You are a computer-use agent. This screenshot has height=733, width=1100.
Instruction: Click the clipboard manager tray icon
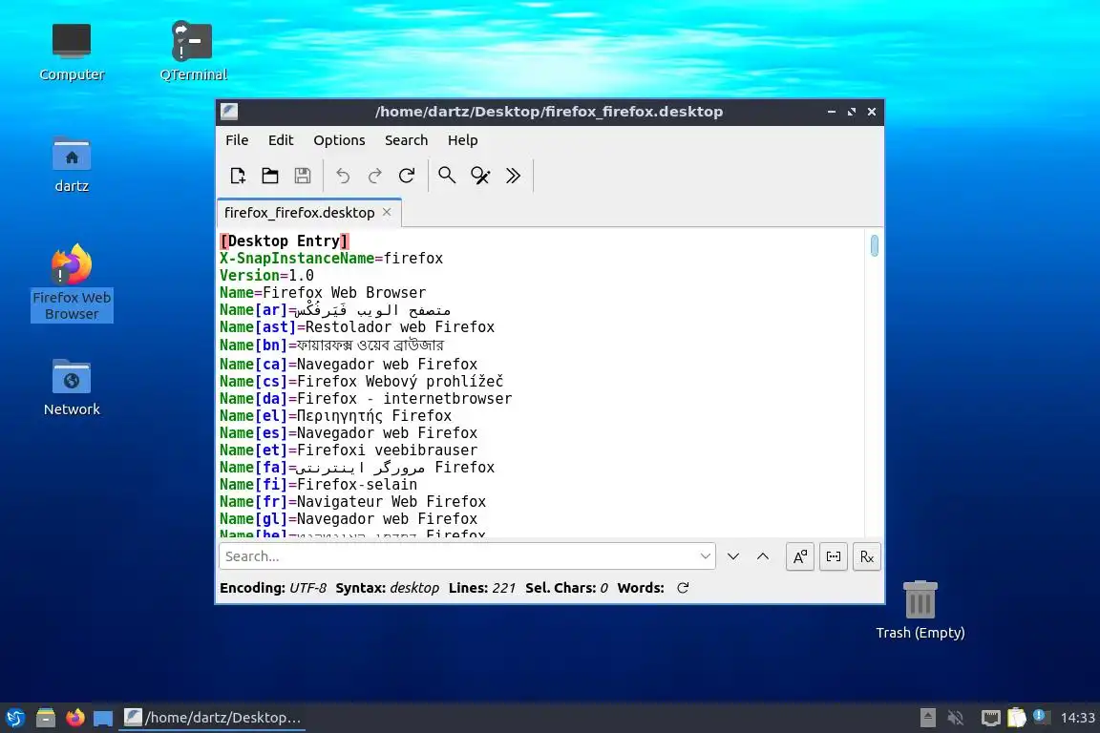point(1017,717)
